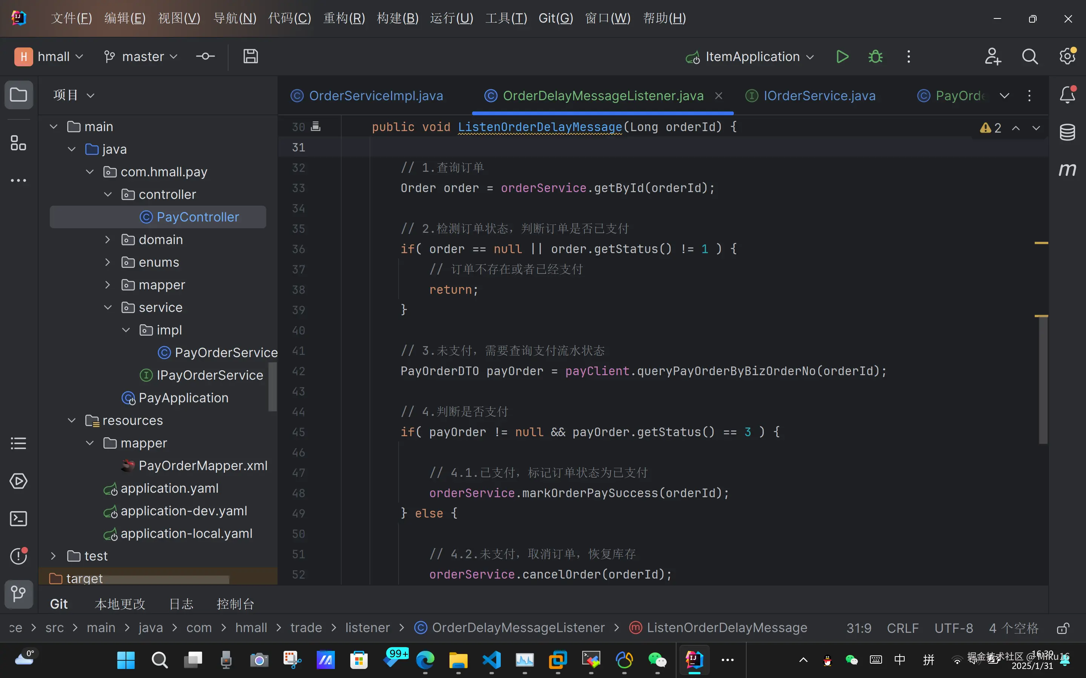Screen dimensions: 1086x678
Task: Click the Save All floppy disk icon
Action: [x=250, y=56]
